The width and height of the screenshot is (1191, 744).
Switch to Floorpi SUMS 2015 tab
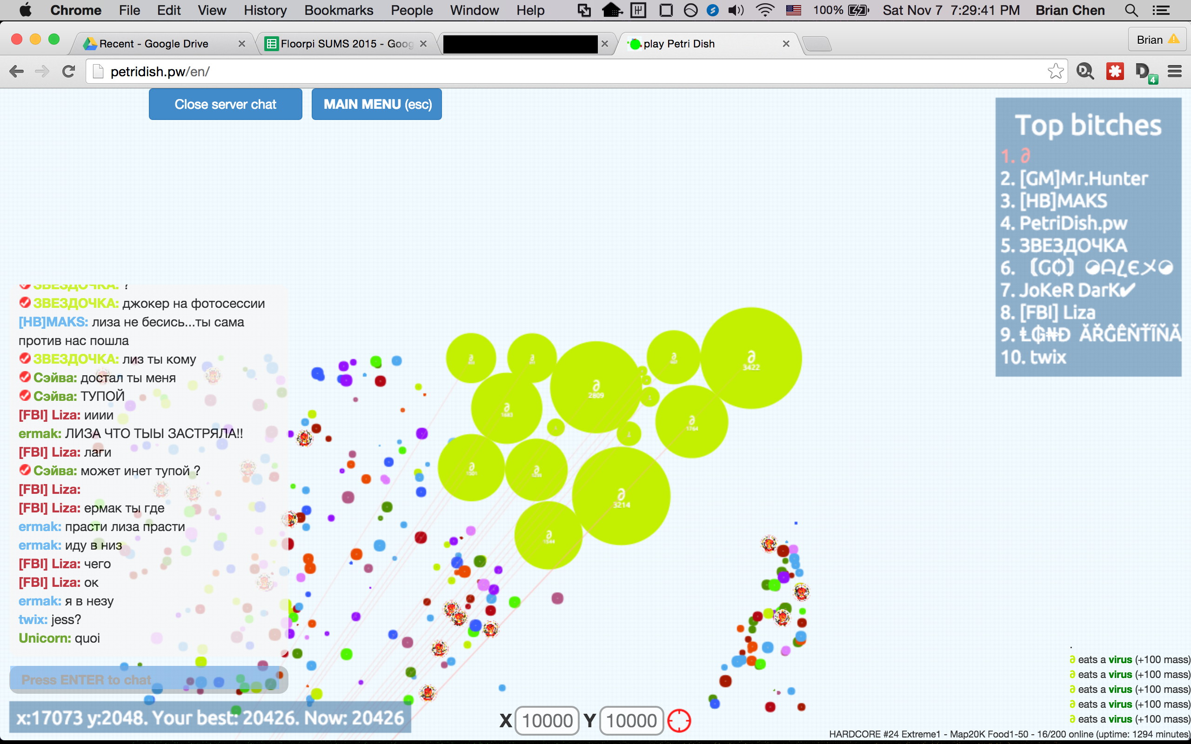pyautogui.click(x=344, y=44)
